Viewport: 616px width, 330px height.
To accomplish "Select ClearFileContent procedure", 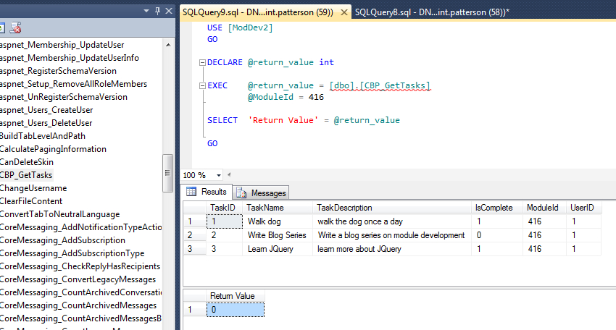I will tap(31, 201).
